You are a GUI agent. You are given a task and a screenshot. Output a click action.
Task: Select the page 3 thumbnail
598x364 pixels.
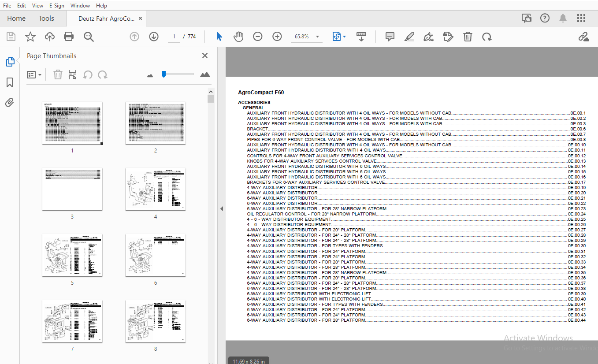click(72, 189)
